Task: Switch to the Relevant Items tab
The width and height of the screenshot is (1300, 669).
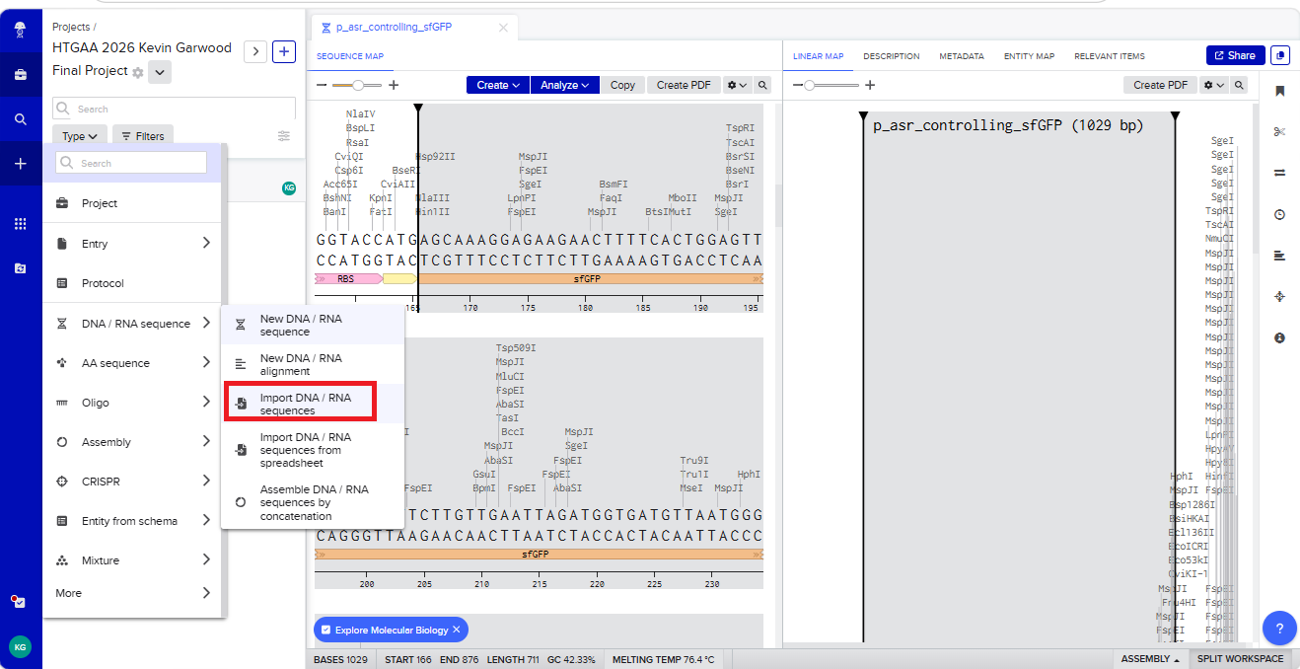Action: pyautogui.click(x=1110, y=56)
